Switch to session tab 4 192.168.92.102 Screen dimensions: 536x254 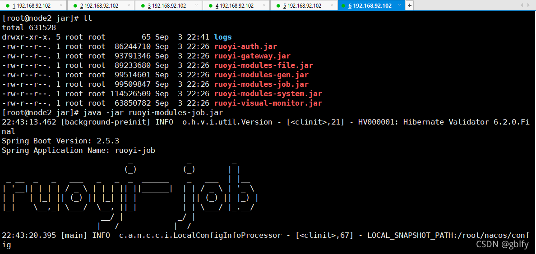[236, 5]
